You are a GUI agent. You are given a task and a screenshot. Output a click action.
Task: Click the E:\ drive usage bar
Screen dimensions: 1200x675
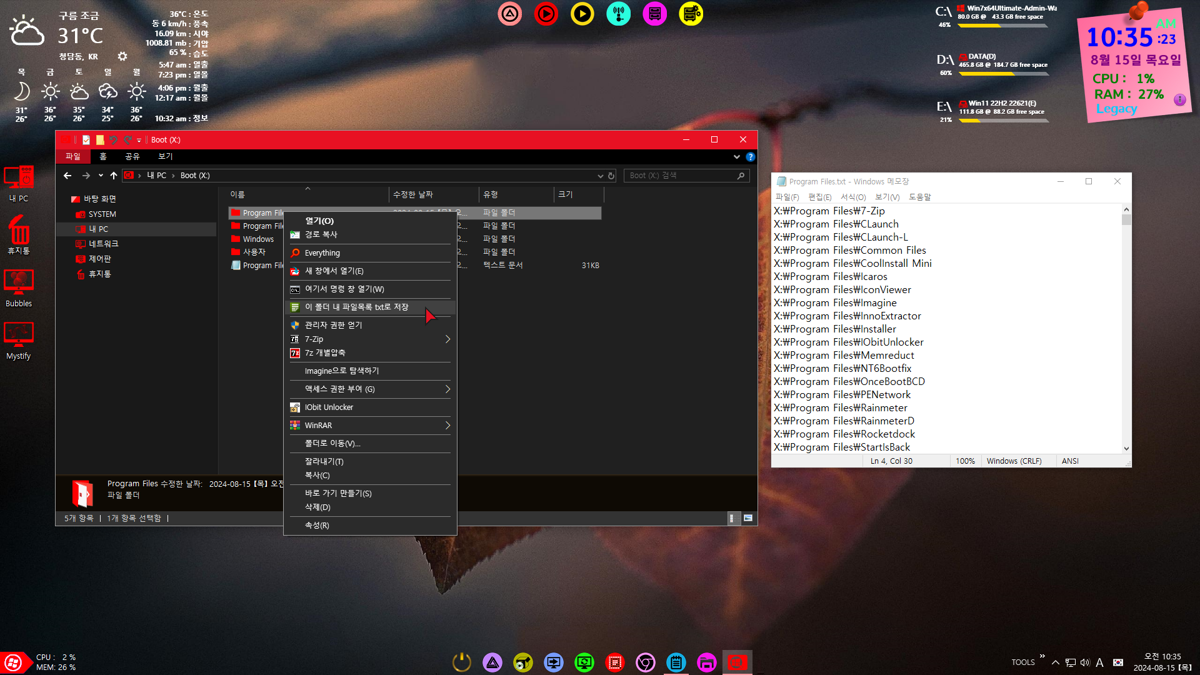1003,121
